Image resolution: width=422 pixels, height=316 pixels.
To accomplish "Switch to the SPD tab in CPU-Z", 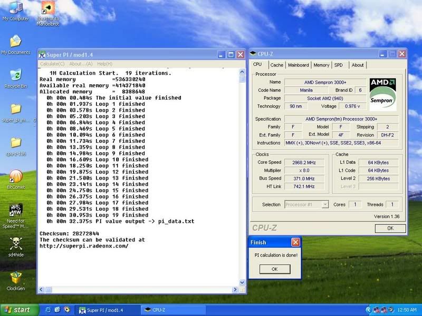I will point(339,65).
